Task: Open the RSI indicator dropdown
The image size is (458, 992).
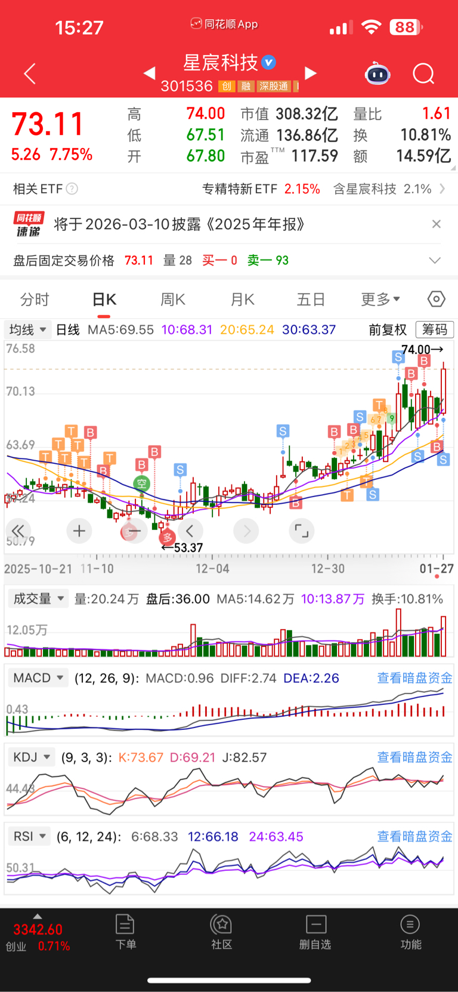Action: pyautogui.click(x=29, y=836)
